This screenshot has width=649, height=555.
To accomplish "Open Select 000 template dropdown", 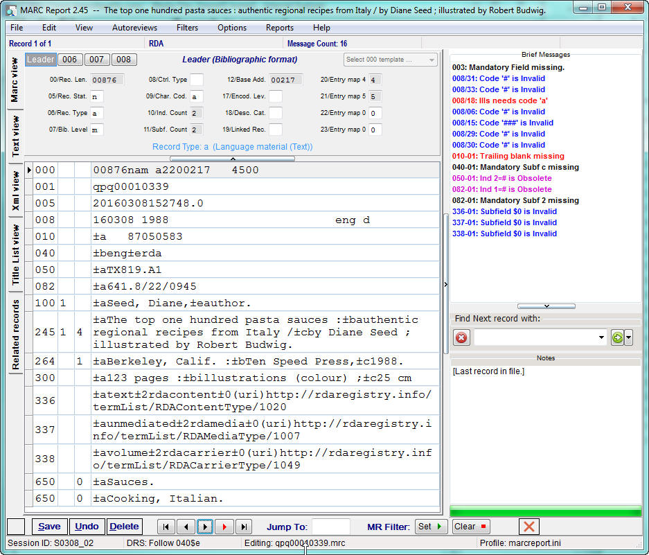I will tap(390, 60).
